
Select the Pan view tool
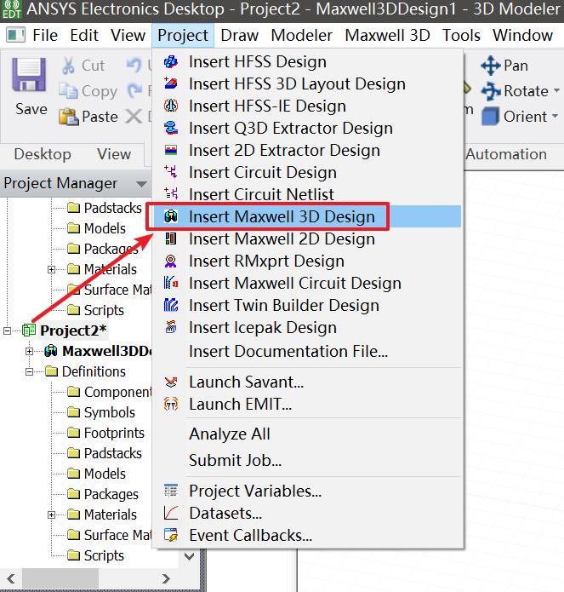(491, 66)
